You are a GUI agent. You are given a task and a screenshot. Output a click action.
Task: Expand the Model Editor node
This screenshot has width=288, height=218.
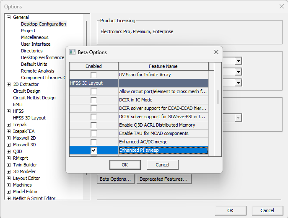pyautogui.click(x=8, y=192)
